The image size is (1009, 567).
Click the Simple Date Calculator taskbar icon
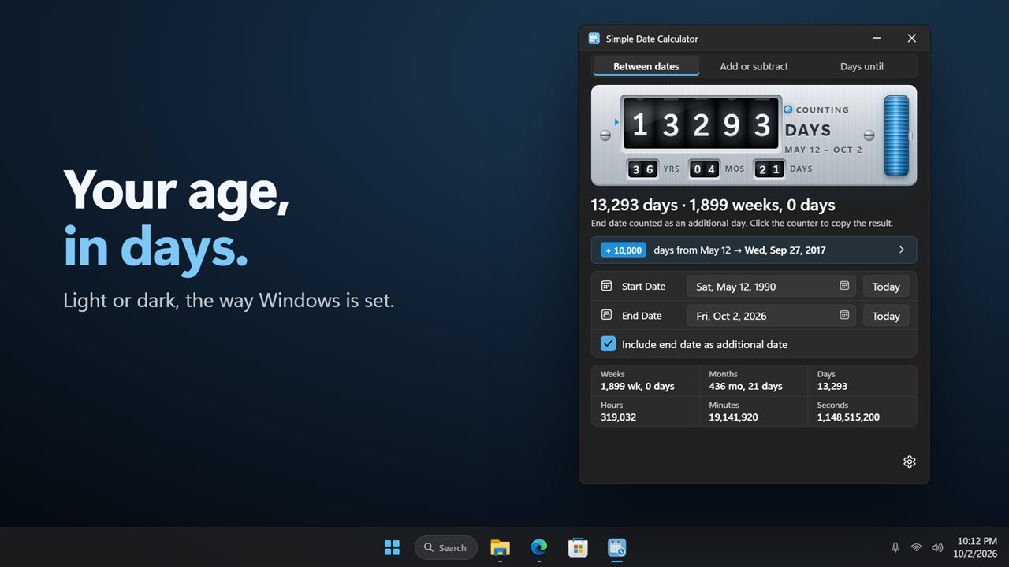coord(617,547)
